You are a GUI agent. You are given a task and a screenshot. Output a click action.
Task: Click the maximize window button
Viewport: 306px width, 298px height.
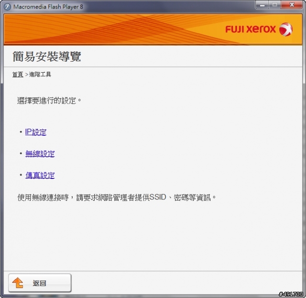275,5
